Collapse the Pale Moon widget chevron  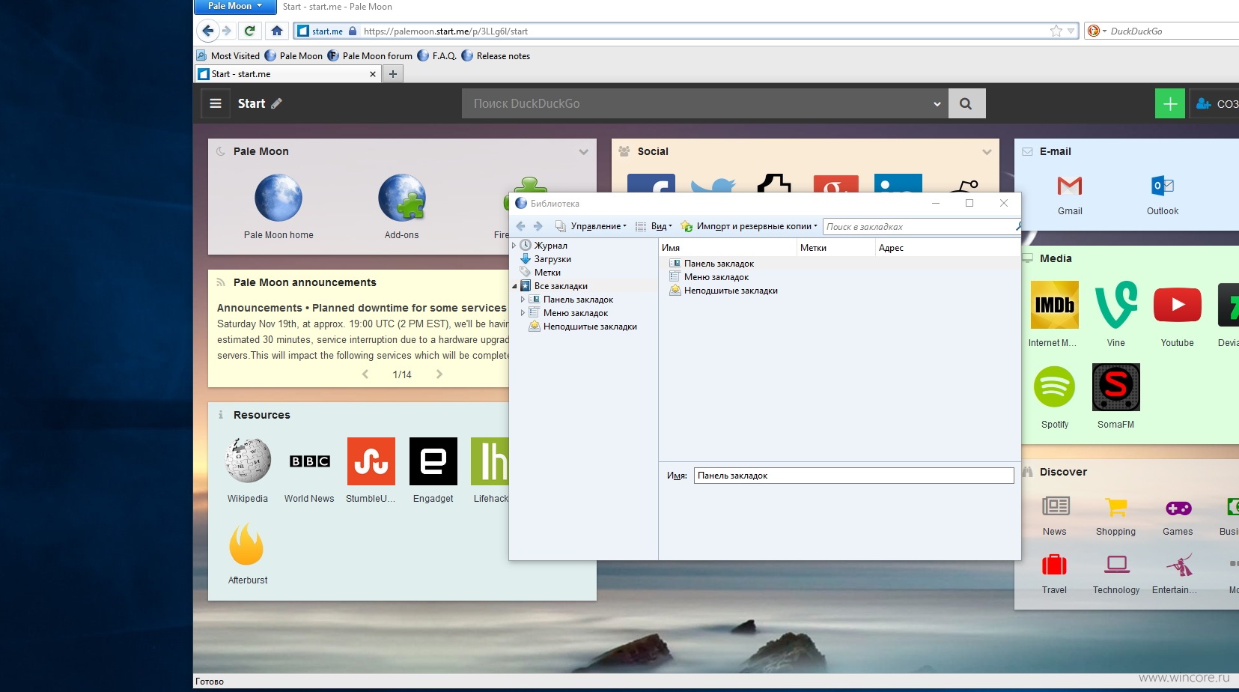[583, 152]
